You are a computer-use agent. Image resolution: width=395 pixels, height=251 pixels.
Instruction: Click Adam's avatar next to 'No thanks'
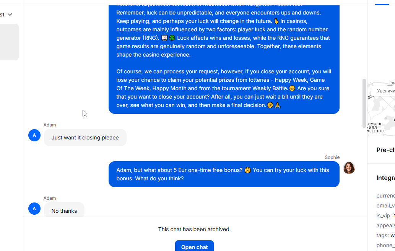34,209
